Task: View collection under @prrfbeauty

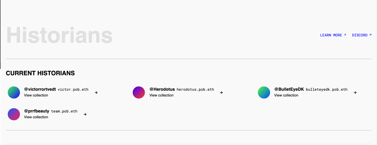Action: click(36, 117)
